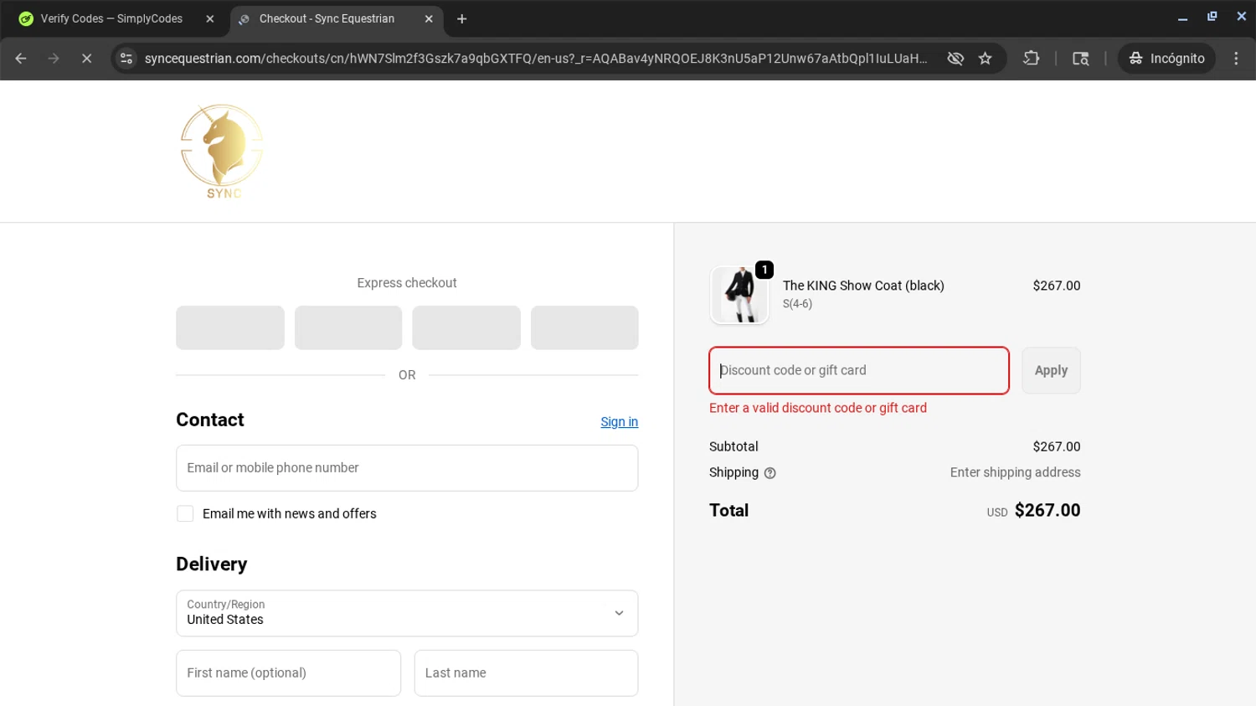Click the KING Show Coat product thumbnail
This screenshot has width=1256, height=706.
739,295
